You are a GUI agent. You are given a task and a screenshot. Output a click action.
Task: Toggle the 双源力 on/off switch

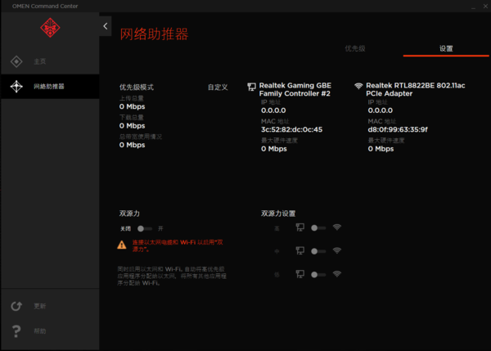tap(144, 228)
